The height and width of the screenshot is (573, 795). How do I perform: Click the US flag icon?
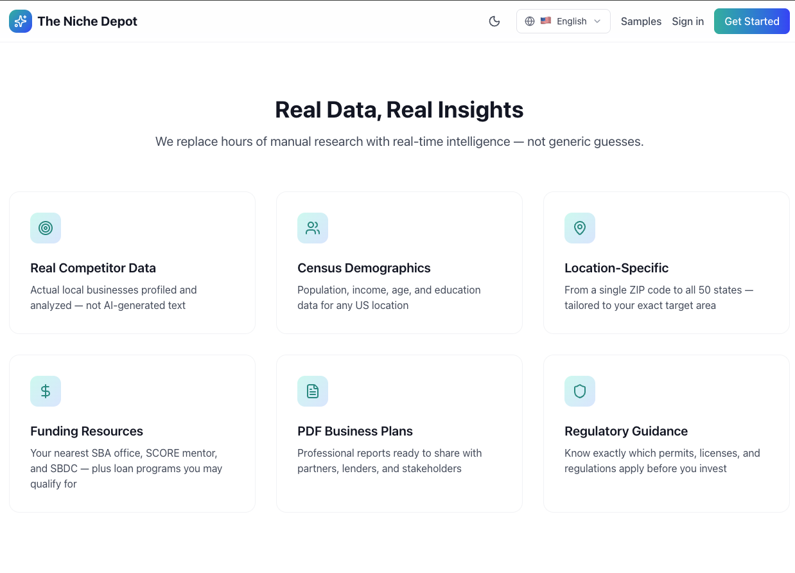pos(545,21)
